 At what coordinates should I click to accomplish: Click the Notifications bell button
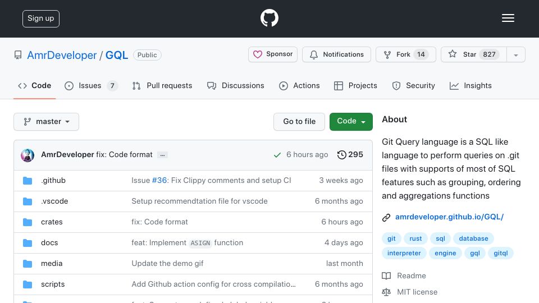tap(336, 54)
